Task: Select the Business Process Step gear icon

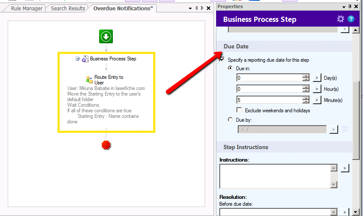Action: 85,59
